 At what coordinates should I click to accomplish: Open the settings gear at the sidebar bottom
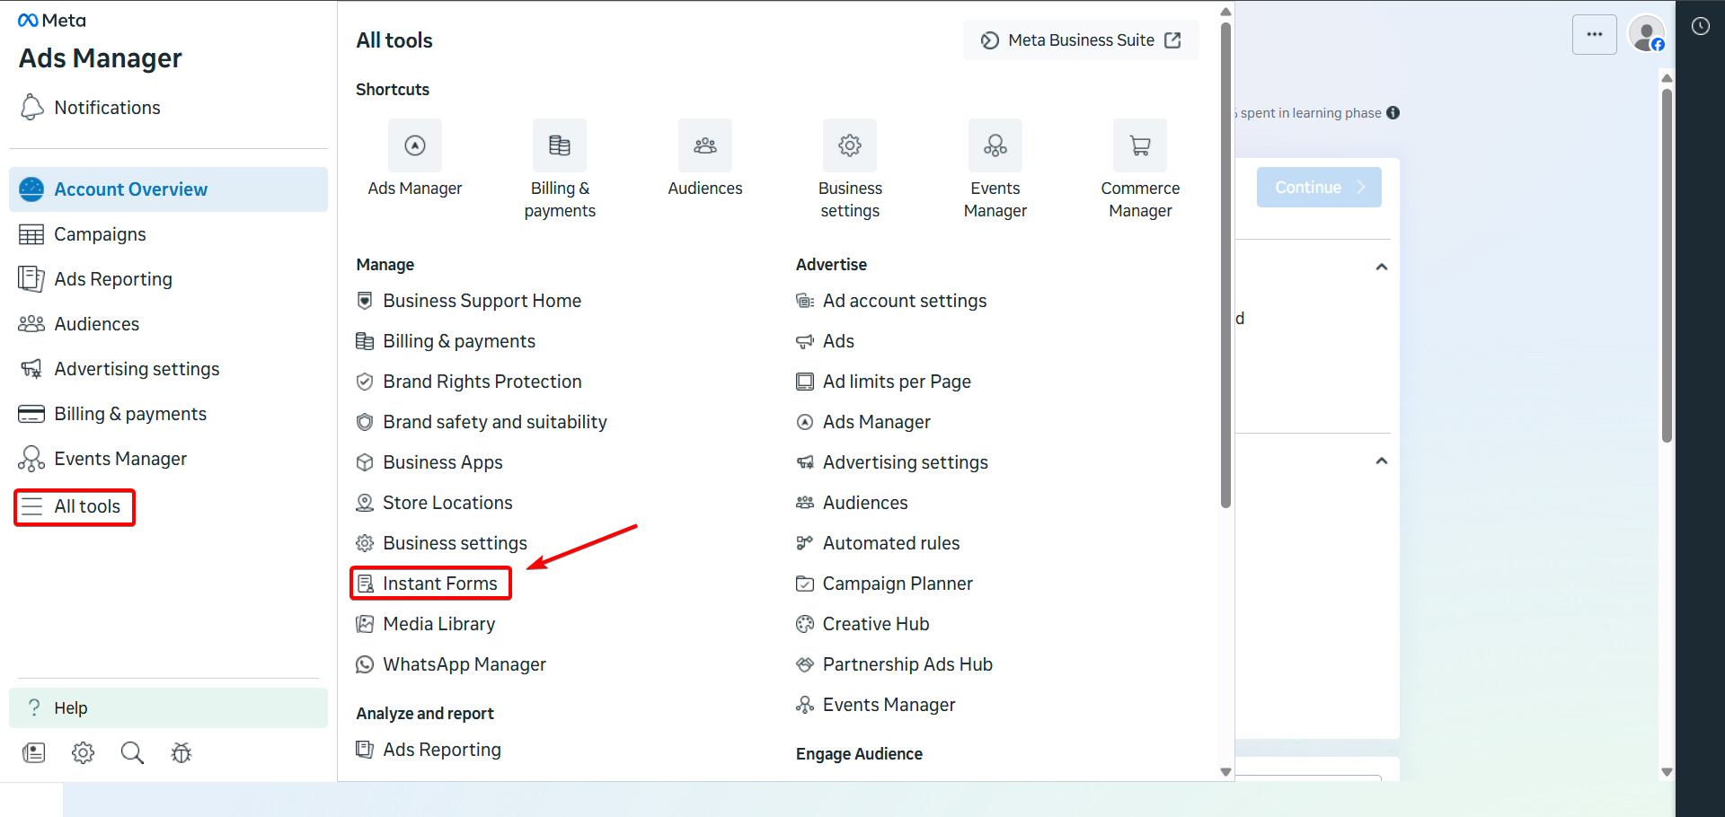coord(83,752)
